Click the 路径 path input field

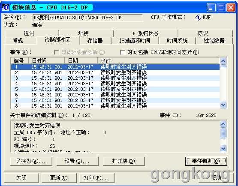[88, 18]
